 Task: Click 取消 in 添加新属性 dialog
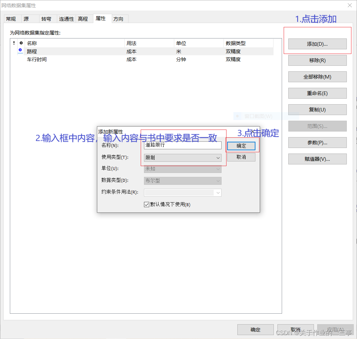[x=241, y=157]
